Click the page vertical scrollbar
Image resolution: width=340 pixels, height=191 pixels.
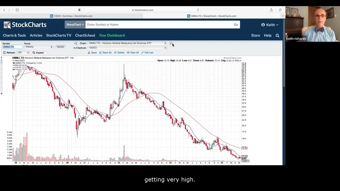pos(284,53)
